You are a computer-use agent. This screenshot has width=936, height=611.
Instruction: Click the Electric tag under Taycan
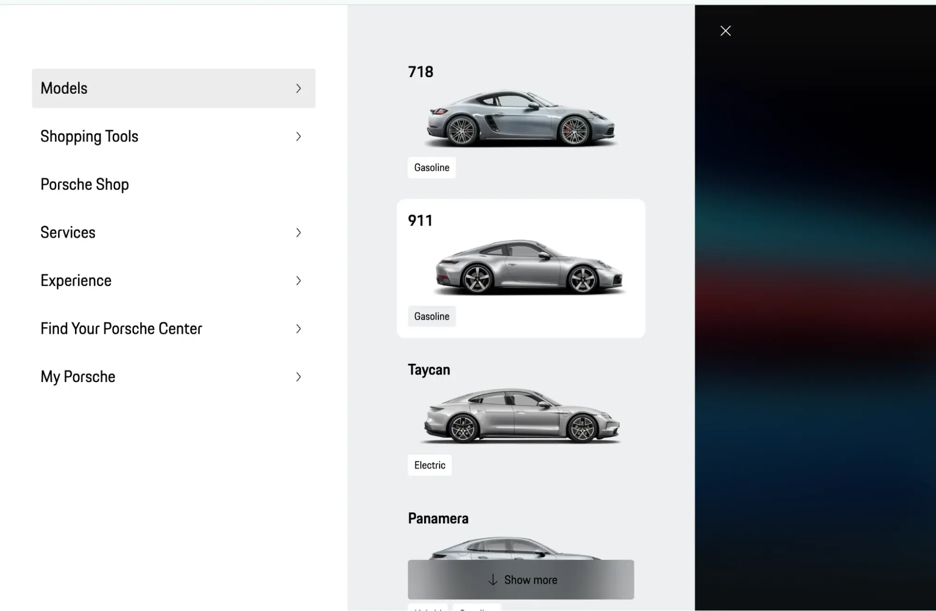pyautogui.click(x=429, y=465)
